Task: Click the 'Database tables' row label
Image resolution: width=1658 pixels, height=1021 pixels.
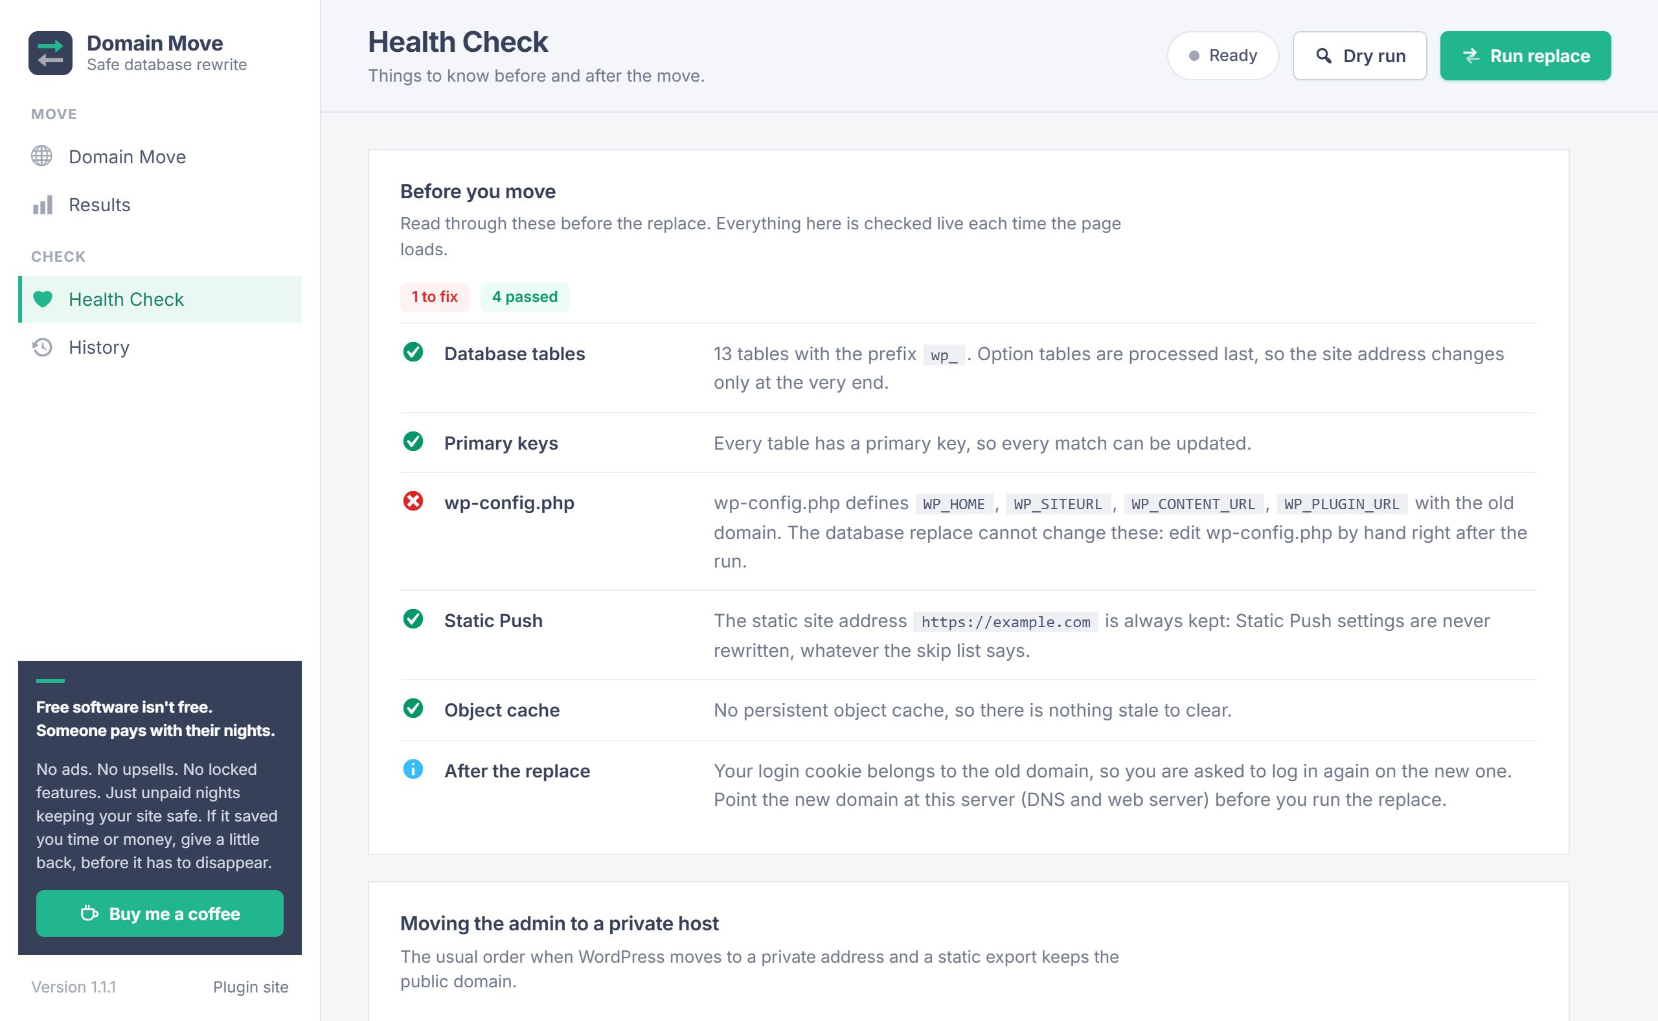Action: 514,354
